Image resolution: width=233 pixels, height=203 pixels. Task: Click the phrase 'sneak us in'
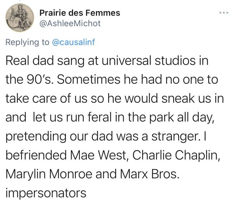(193, 99)
